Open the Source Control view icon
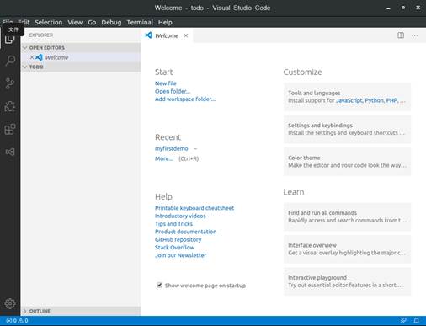Screen dimensions: 426x326 (10, 83)
